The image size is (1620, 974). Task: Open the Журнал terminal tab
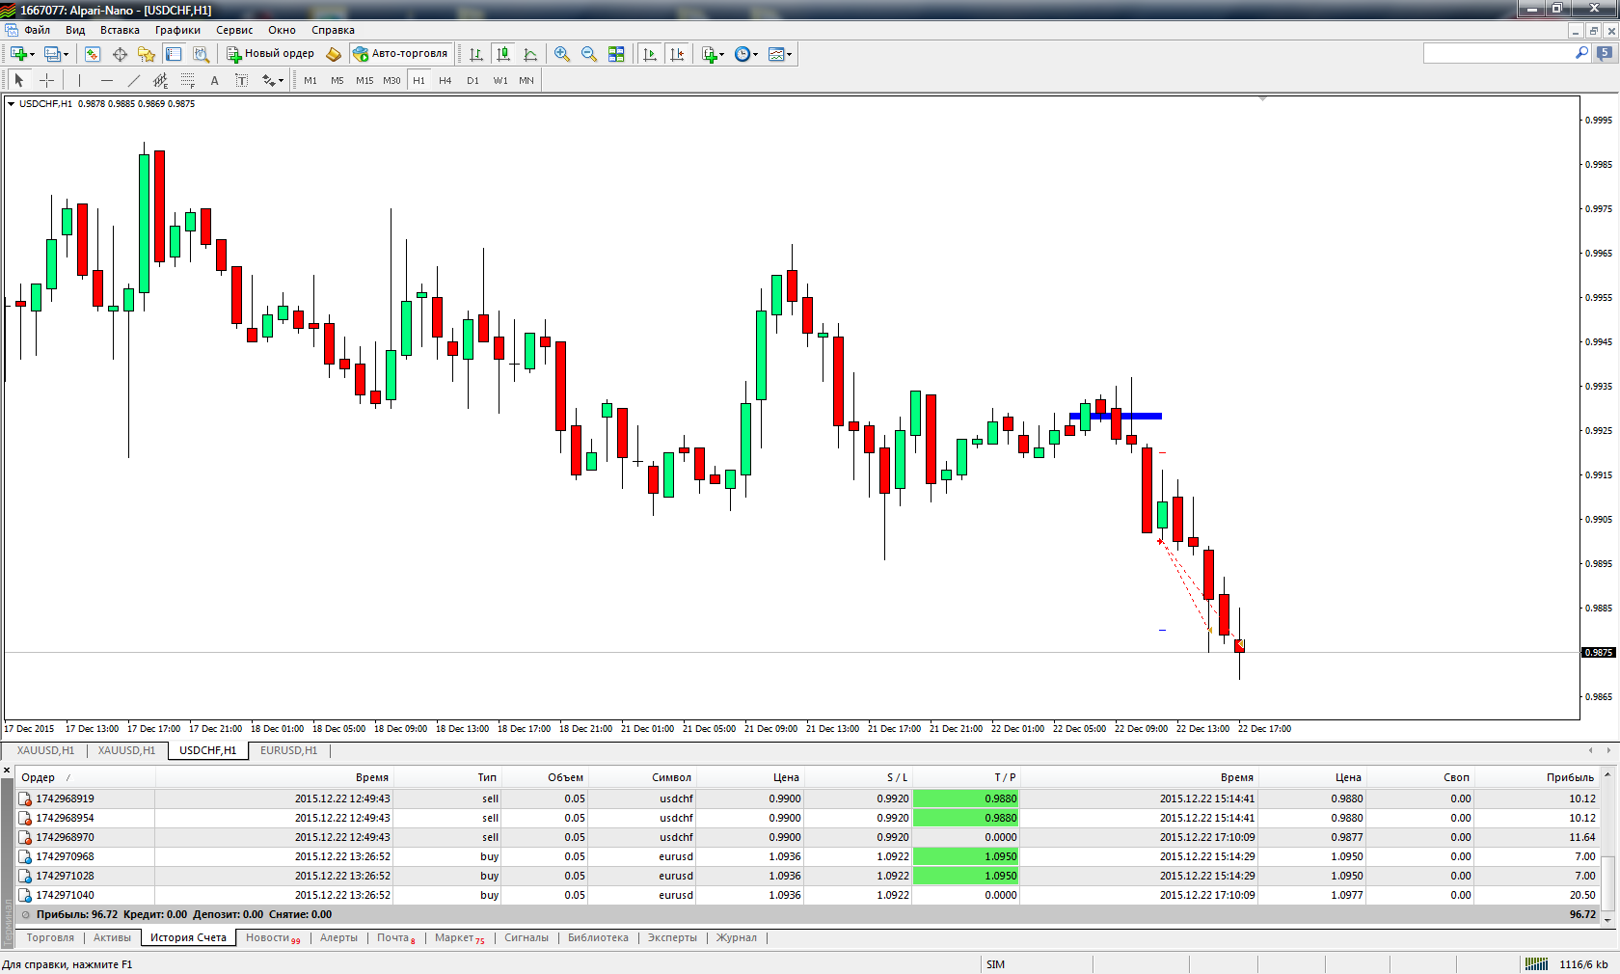coord(736,937)
